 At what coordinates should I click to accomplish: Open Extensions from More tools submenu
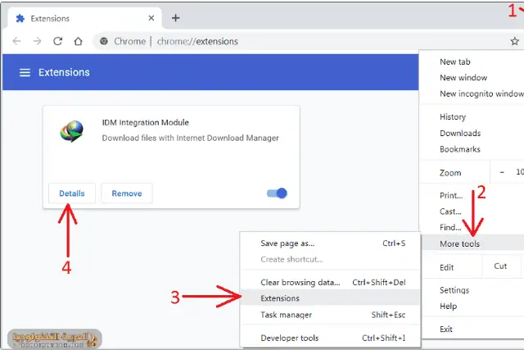point(330,298)
